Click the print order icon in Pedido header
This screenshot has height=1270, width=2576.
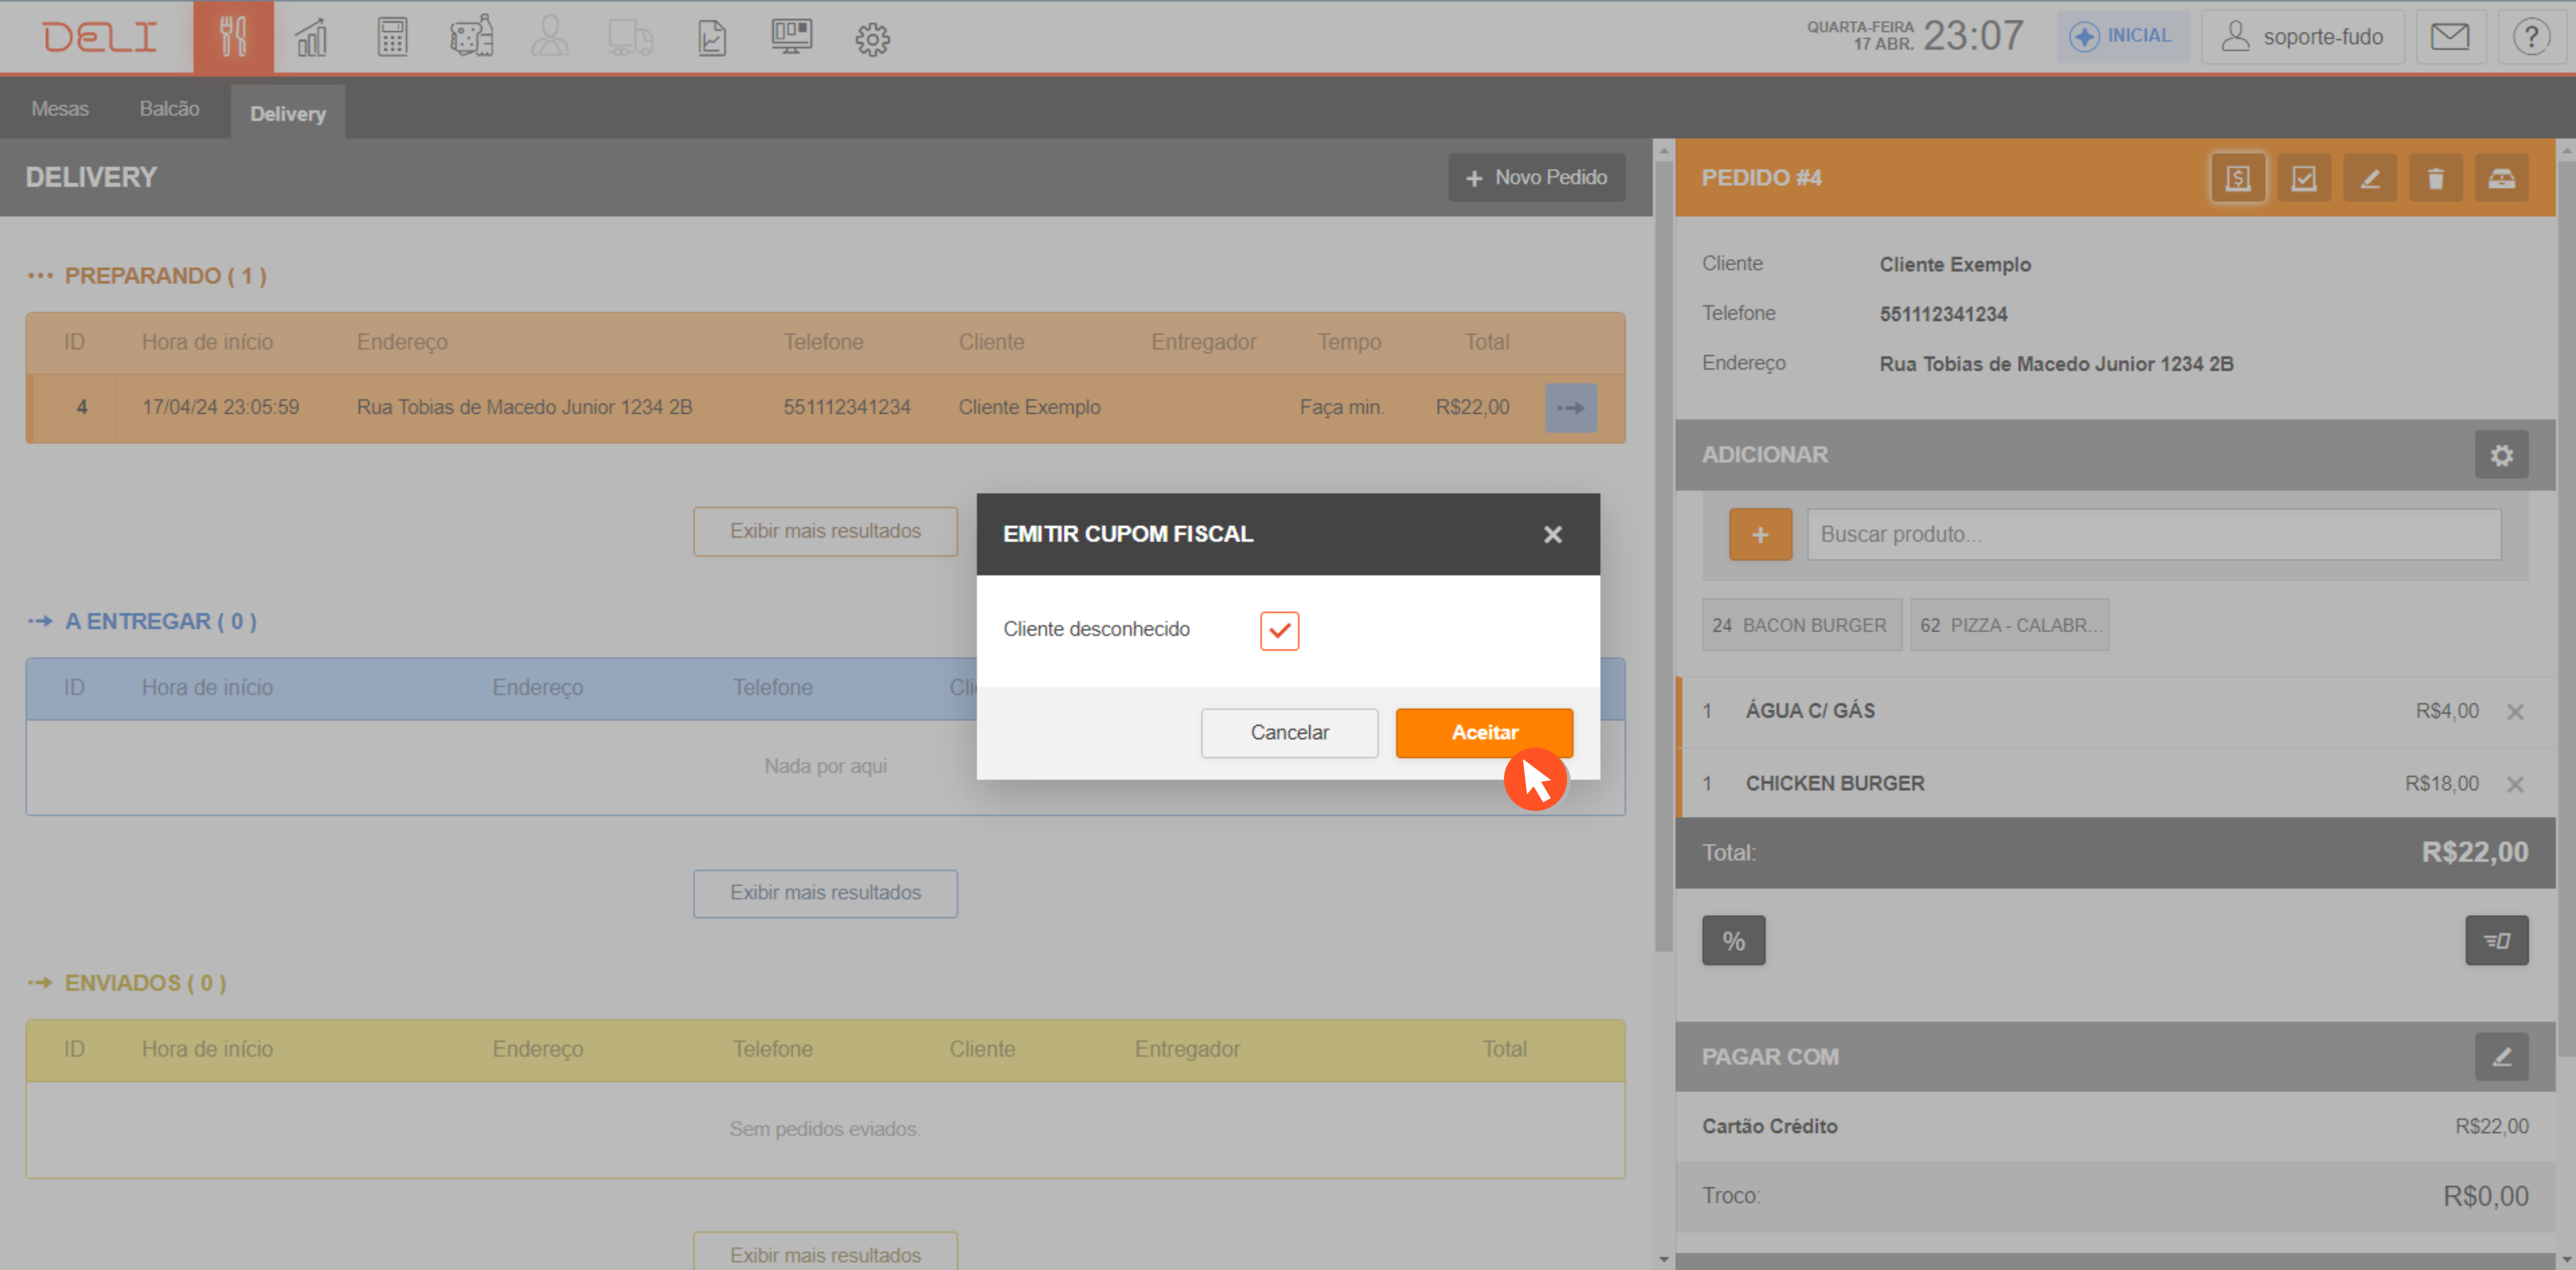click(x=2501, y=178)
